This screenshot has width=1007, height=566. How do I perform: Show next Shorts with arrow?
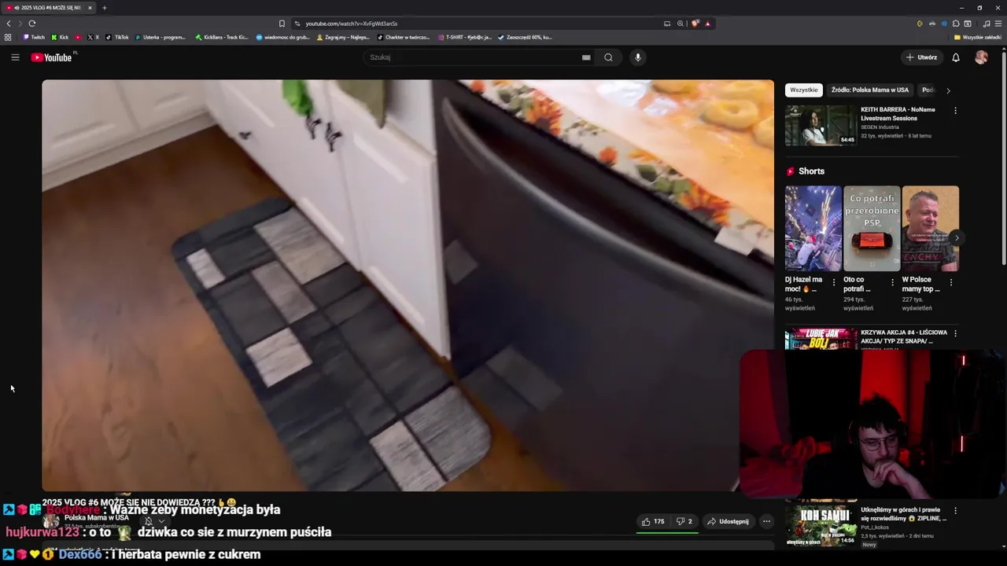pos(957,238)
